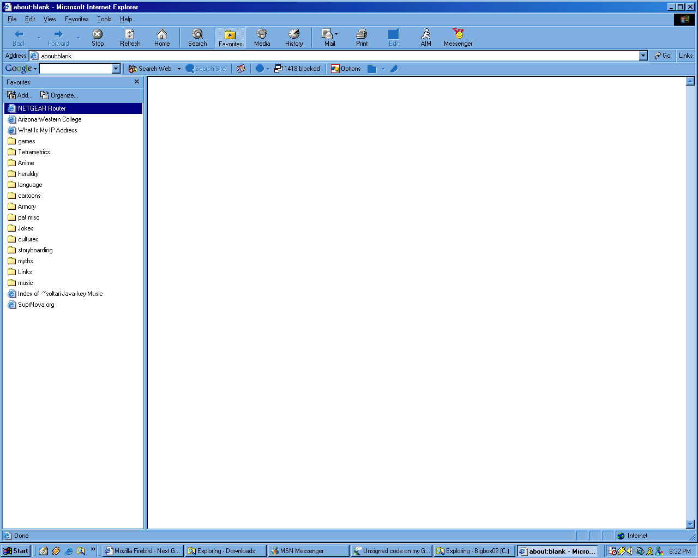The height and width of the screenshot is (558, 698).
Task: Click the Google news icon
Action: click(241, 69)
